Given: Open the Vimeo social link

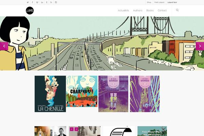Looking at the screenshot, I should coord(37,2).
